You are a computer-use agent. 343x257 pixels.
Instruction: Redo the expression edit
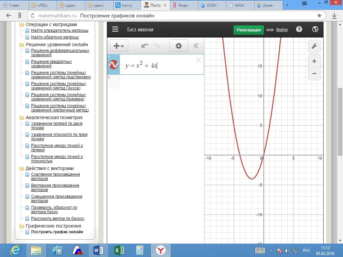[x=156, y=46]
